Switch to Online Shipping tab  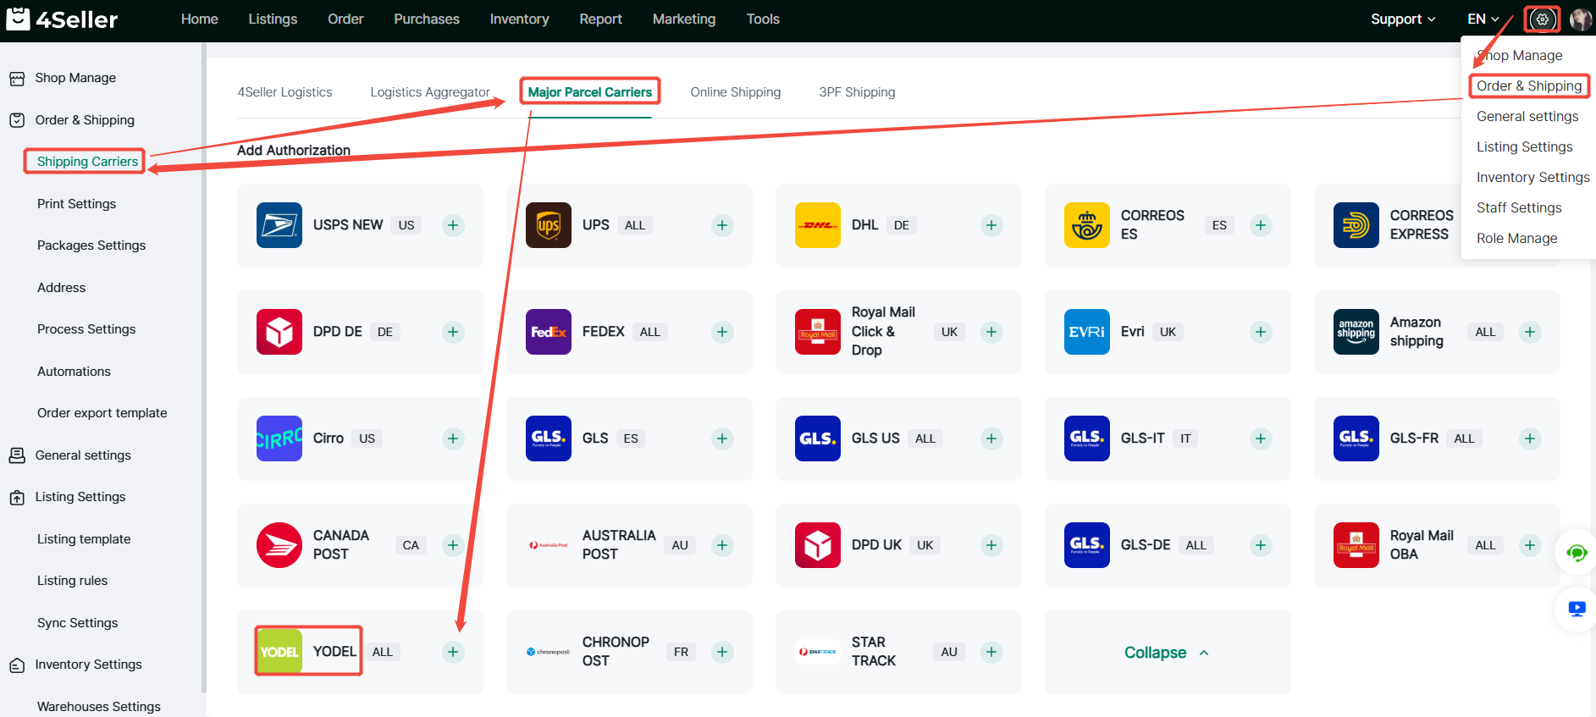tap(736, 92)
